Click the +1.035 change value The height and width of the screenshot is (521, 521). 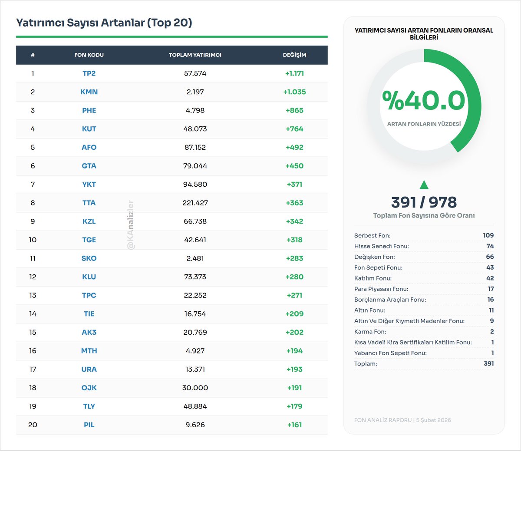[294, 92]
